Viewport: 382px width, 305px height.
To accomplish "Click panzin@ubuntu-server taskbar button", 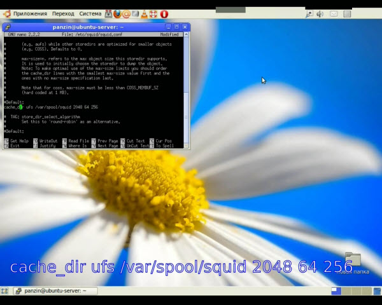I will [55, 291].
